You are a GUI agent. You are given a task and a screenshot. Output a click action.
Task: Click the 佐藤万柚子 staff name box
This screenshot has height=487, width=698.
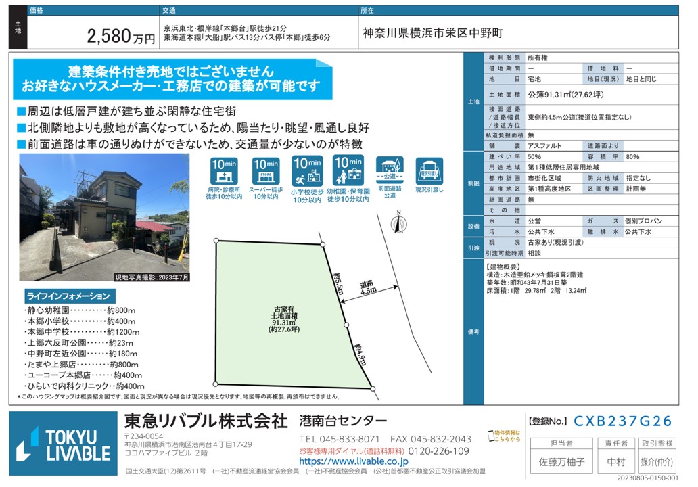561,463
